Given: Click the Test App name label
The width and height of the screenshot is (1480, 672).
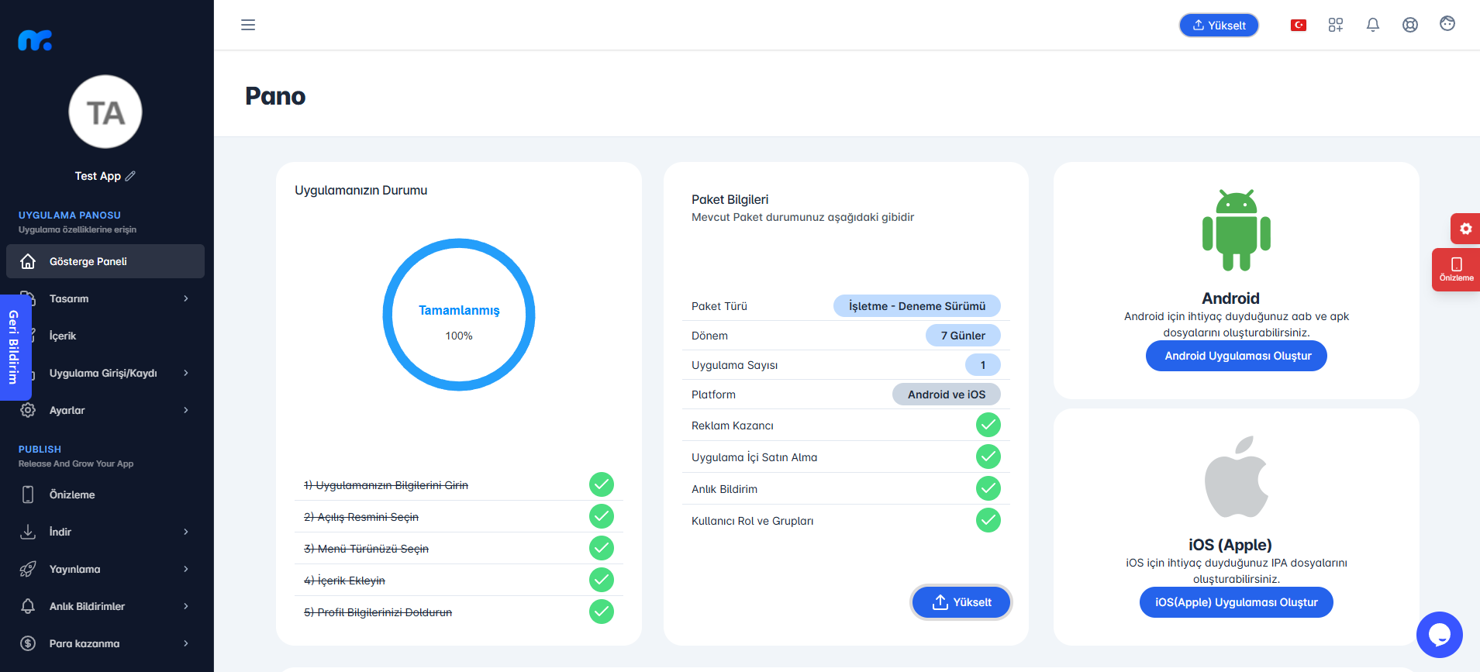Looking at the screenshot, I should [x=98, y=176].
